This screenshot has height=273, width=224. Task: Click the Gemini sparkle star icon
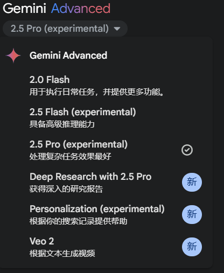tap(13, 55)
